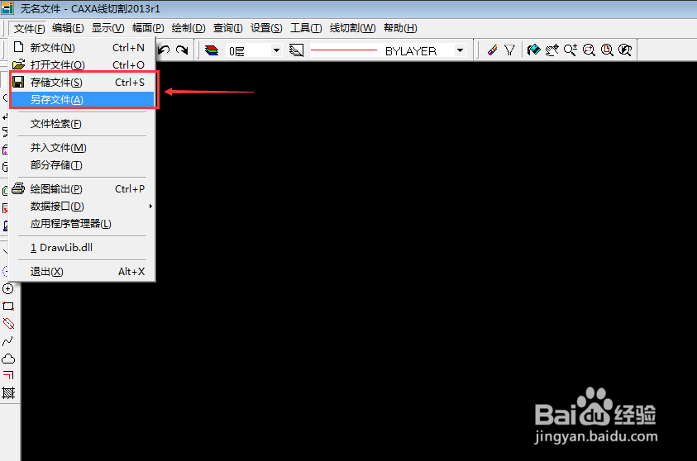Open the 显示(V) menu

(108, 28)
